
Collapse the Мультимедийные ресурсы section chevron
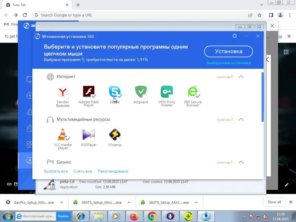[241, 119]
